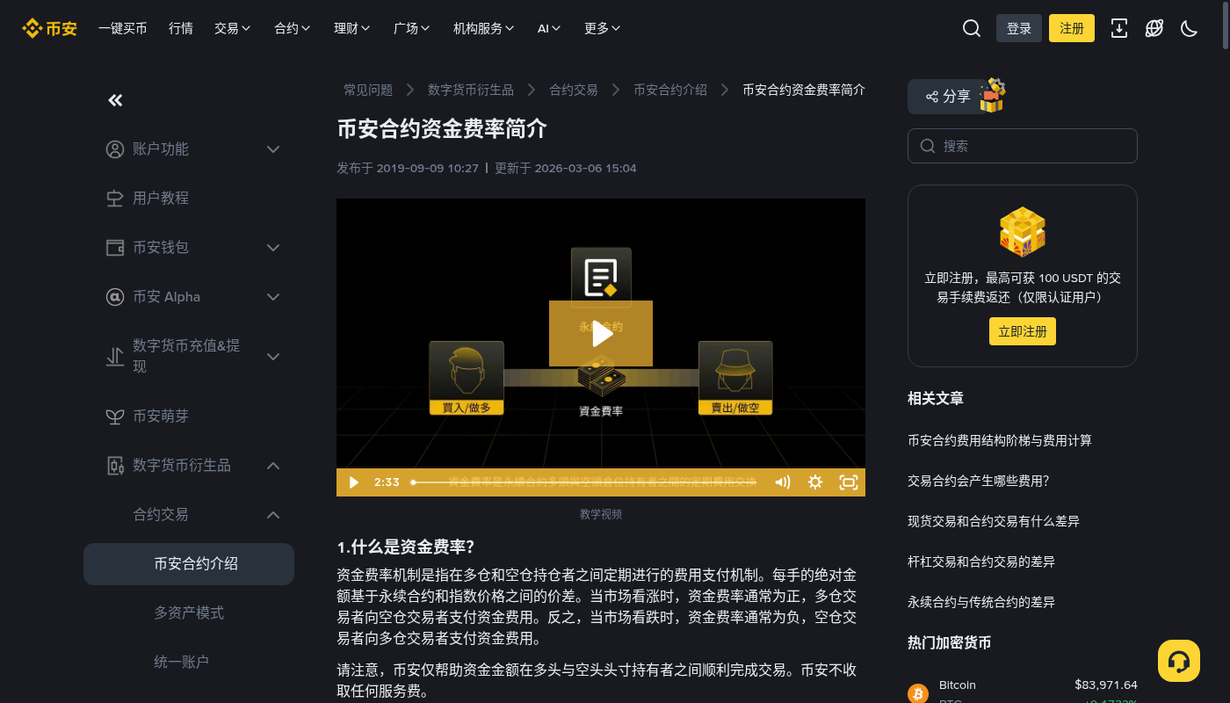This screenshot has width=1230, height=703.
Task: Click the download app icon
Action: [x=1119, y=28]
